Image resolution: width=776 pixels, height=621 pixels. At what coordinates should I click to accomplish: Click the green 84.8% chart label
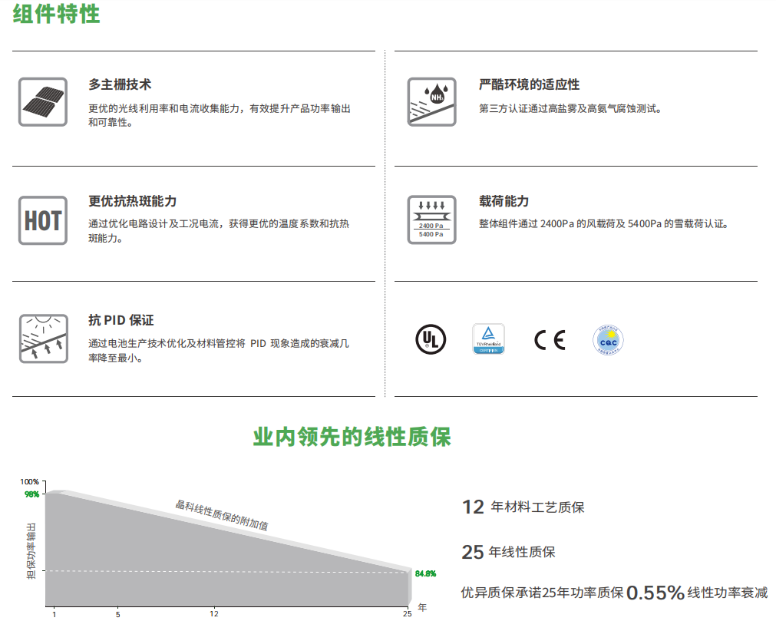[426, 573]
